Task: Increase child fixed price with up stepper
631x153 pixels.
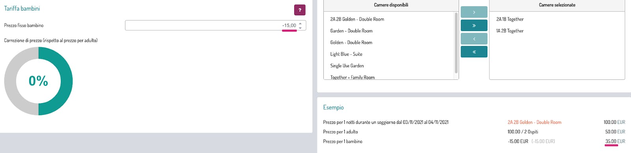Action: click(x=301, y=23)
